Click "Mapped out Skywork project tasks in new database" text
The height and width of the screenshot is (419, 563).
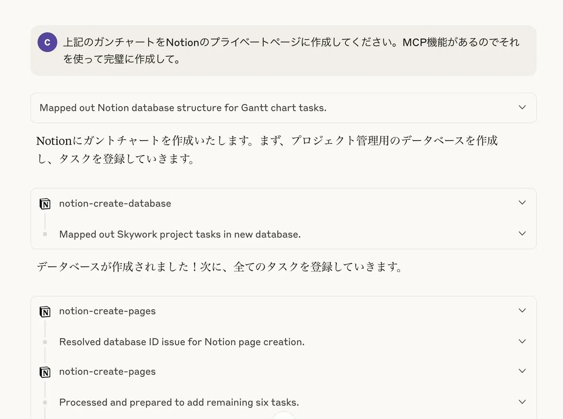(x=180, y=234)
